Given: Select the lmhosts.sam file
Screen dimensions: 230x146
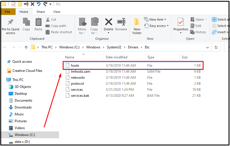Looking at the screenshot, I should coord(133,72).
